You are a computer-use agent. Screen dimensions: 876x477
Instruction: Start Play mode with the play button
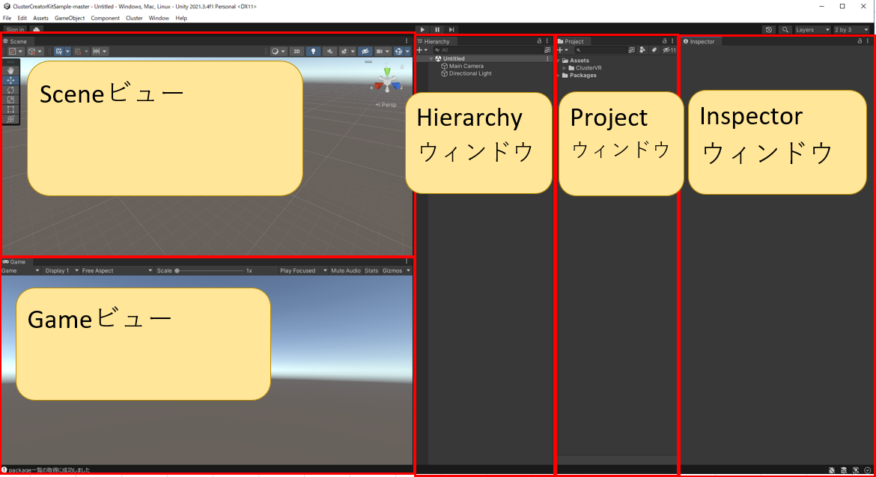point(422,30)
